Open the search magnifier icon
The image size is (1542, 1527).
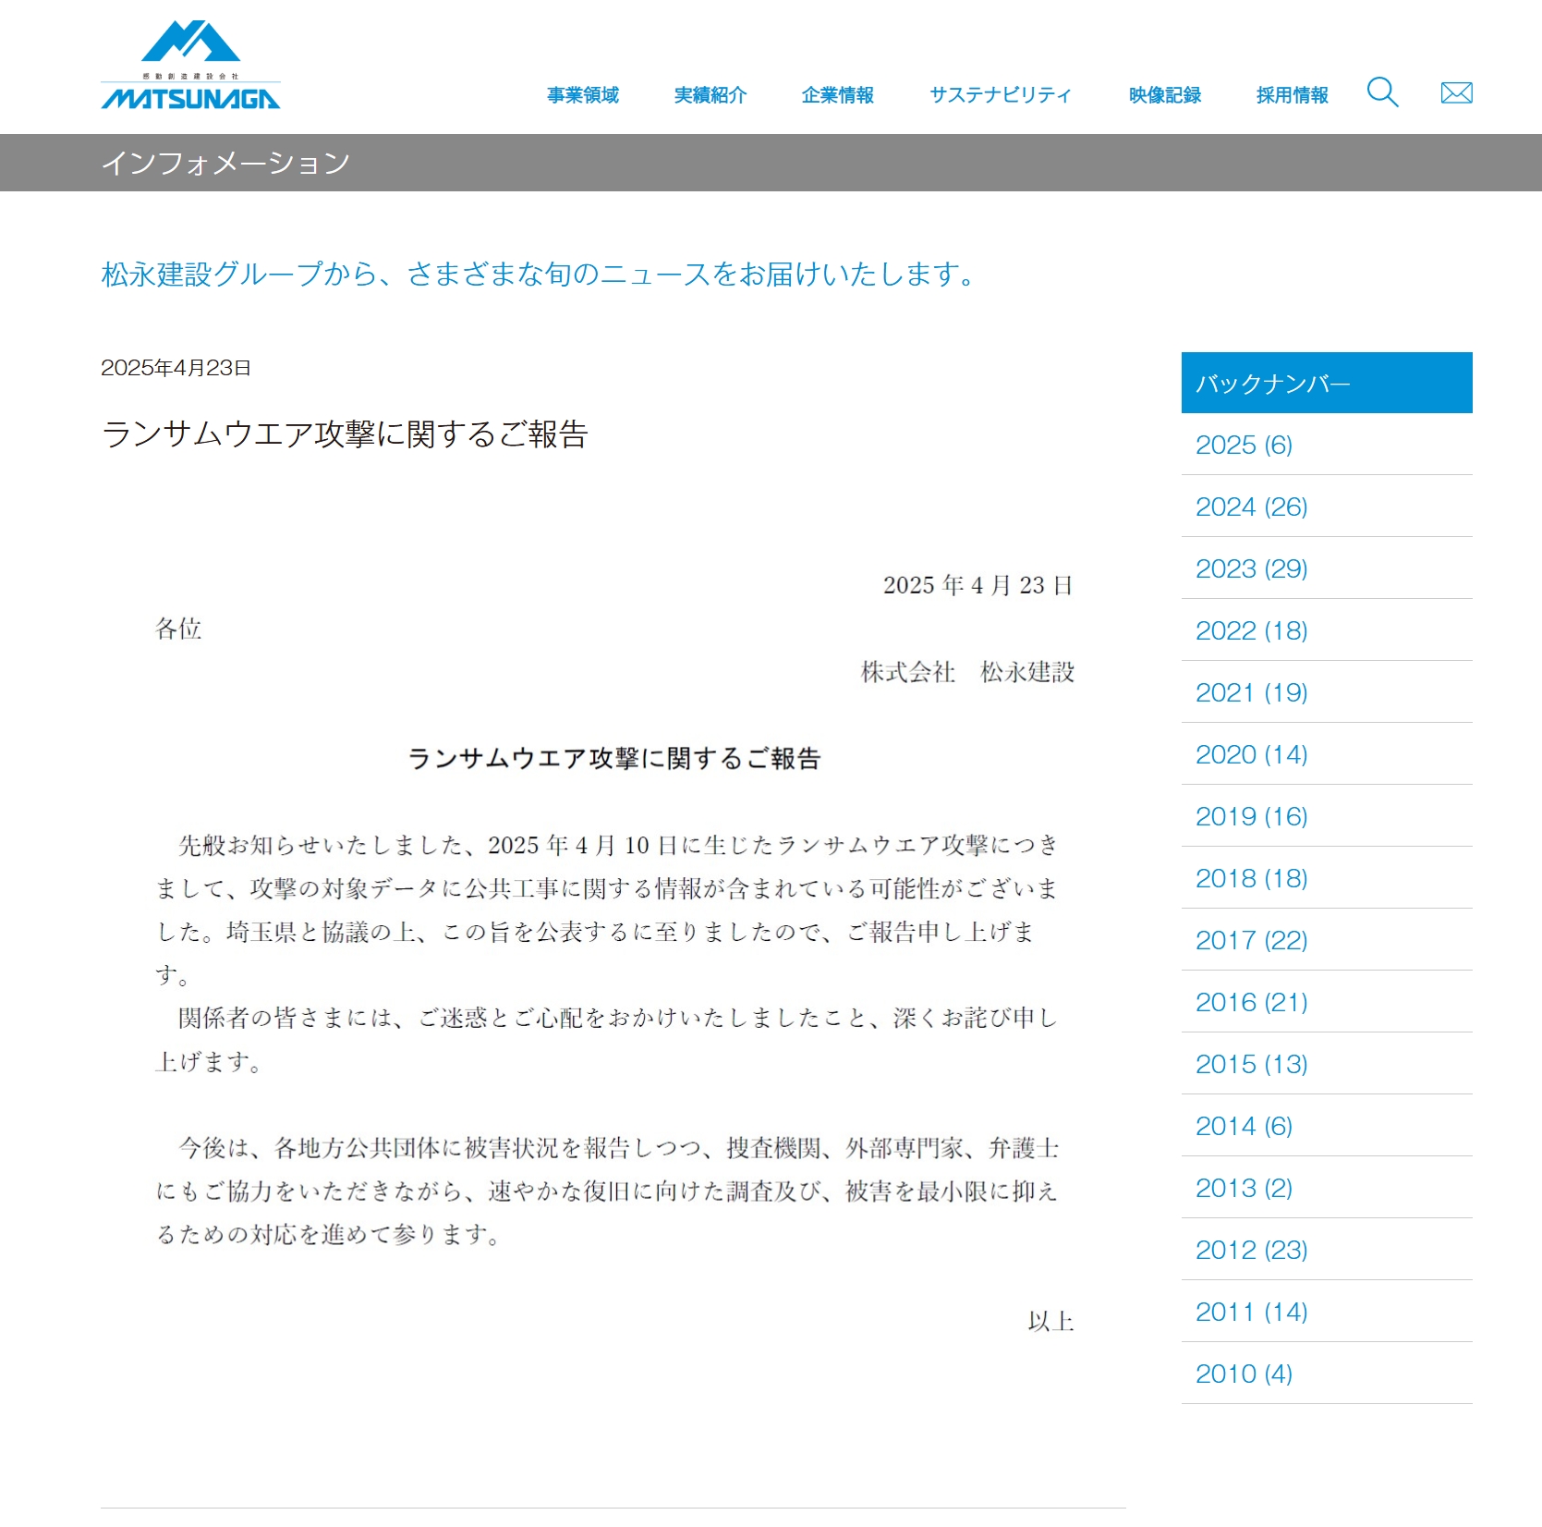1382,92
